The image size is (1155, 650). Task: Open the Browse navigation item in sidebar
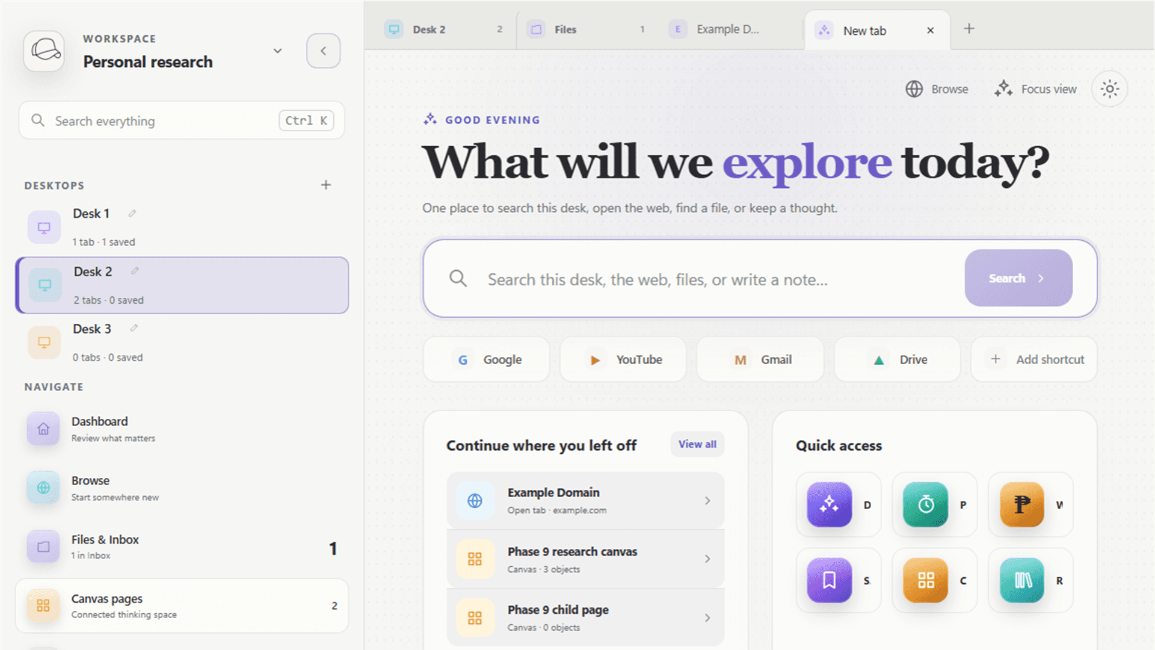click(182, 487)
